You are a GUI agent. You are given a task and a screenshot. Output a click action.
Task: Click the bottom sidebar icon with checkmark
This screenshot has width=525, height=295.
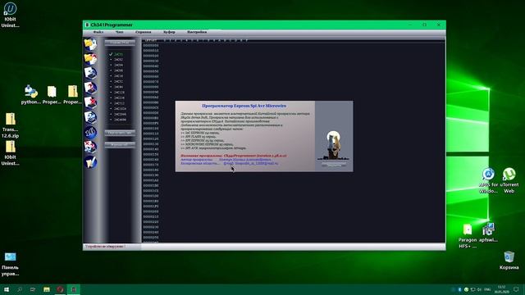pos(90,162)
